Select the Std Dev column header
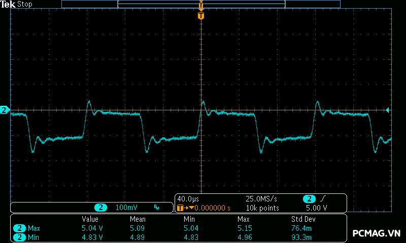406x243 pixels. (x=302, y=219)
